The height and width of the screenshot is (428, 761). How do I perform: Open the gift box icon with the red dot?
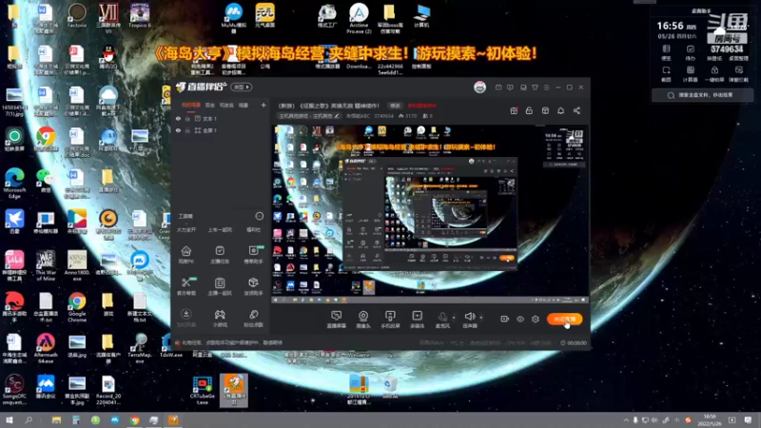click(514, 110)
